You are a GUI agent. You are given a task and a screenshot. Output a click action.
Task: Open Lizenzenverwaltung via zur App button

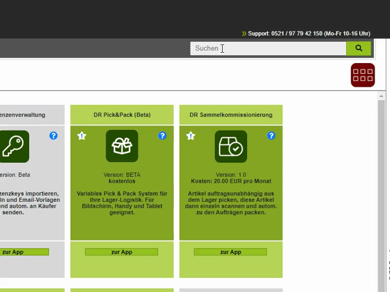(x=24, y=252)
